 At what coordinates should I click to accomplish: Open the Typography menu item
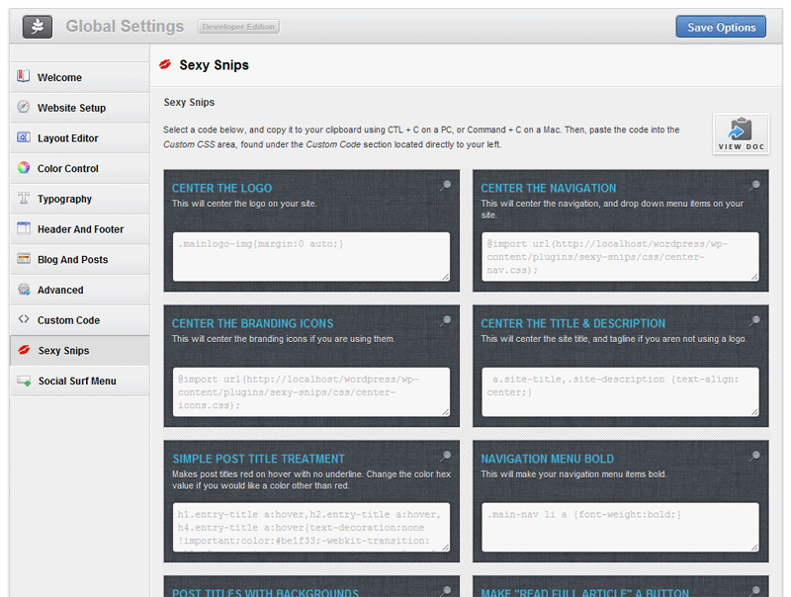pyautogui.click(x=80, y=199)
